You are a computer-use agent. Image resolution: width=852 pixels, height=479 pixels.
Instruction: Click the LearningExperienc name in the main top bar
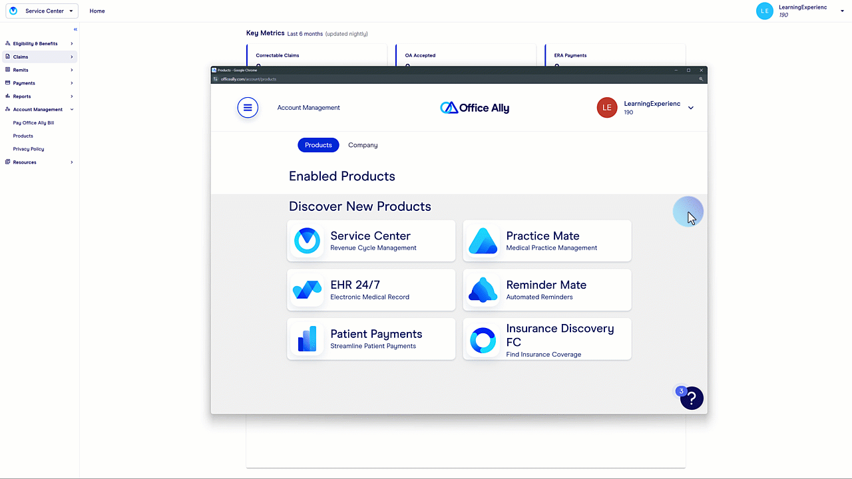pyautogui.click(x=803, y=7)
